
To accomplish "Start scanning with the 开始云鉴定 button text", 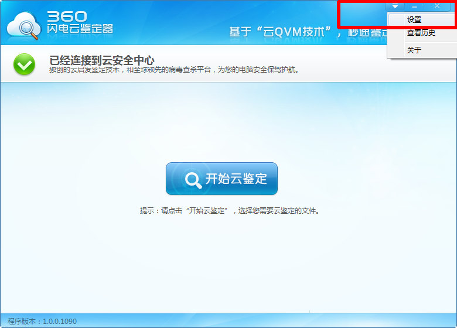I will click(x=236, y=179).
